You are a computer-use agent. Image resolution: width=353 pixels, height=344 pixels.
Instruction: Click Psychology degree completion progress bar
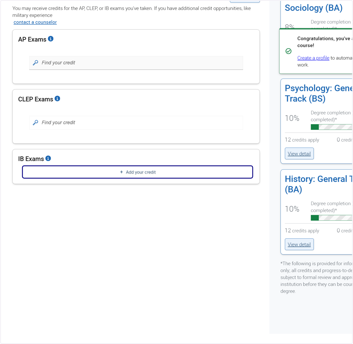coord(332,127)
